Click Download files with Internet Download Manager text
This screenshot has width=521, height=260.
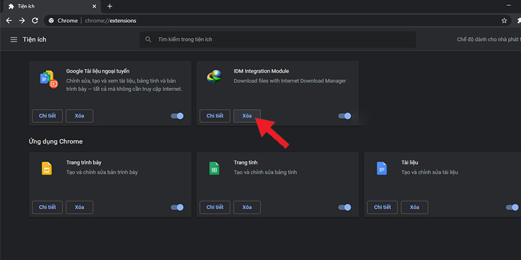[x=290, y=81]
